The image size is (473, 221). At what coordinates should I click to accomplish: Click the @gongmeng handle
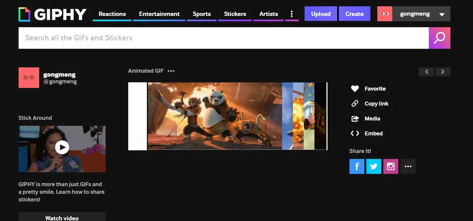pyautogui.click(x=60, y=82)
